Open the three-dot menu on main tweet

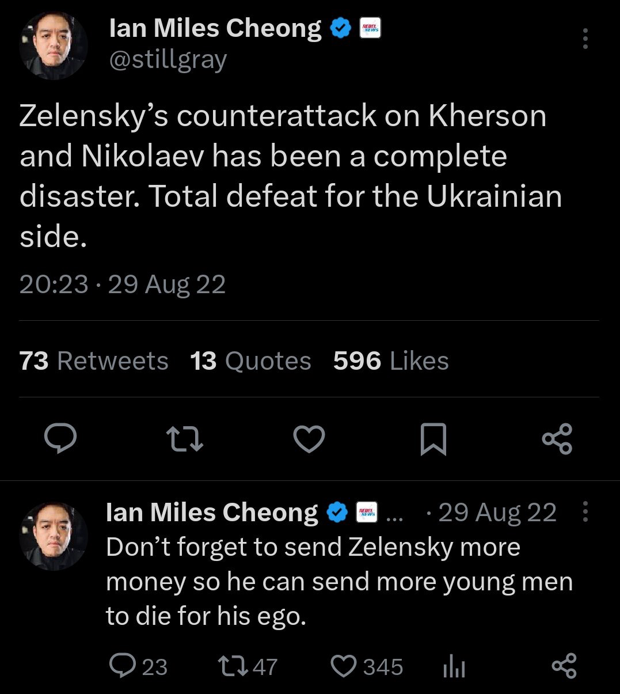pyautogui.click(x=585, y=38)
